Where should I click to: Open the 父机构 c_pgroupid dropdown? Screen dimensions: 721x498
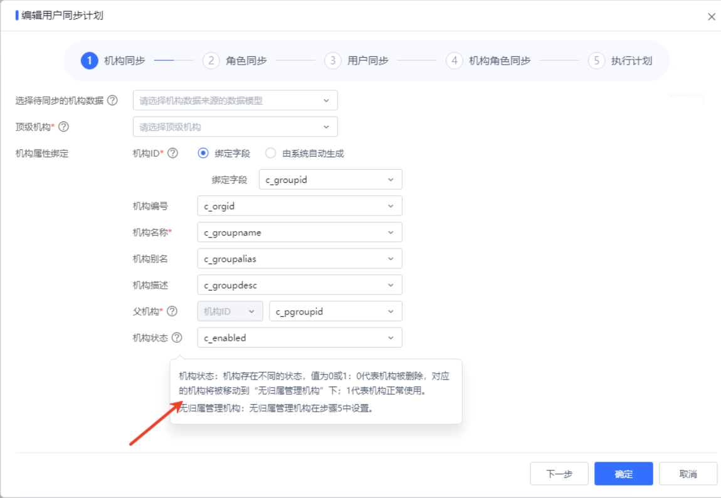(335, 311)
